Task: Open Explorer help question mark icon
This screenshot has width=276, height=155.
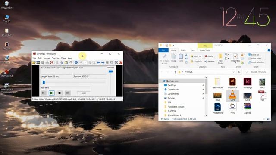Action: (269, 50)
